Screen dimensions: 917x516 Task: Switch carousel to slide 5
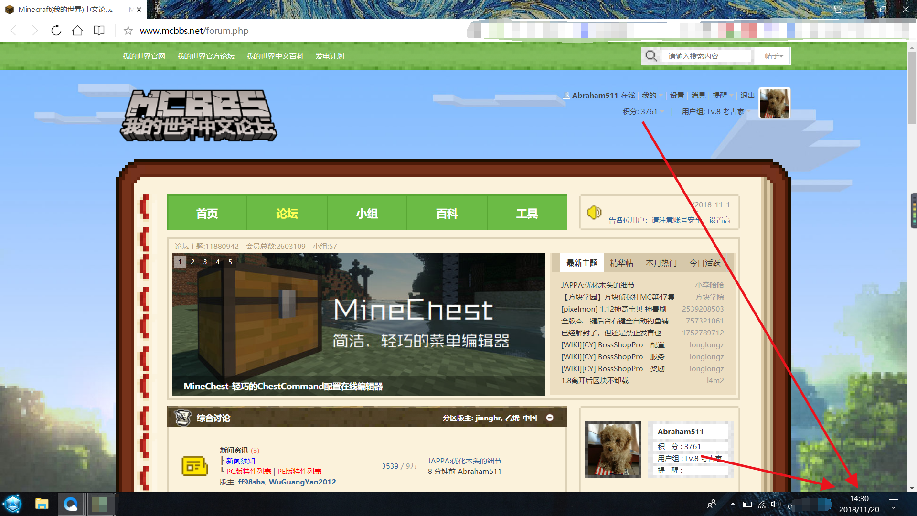(230, 262)
